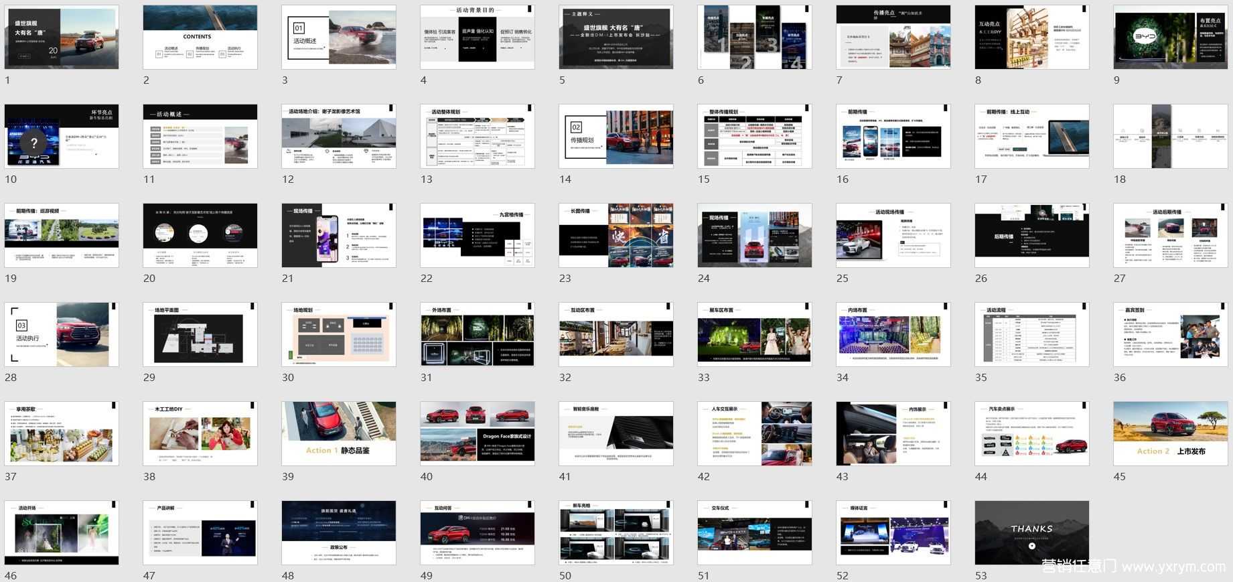The image size is (1233, 582).
Task: Click slide 37 享用茶歇
Action: pyautogui.click(x=62, y=433)
